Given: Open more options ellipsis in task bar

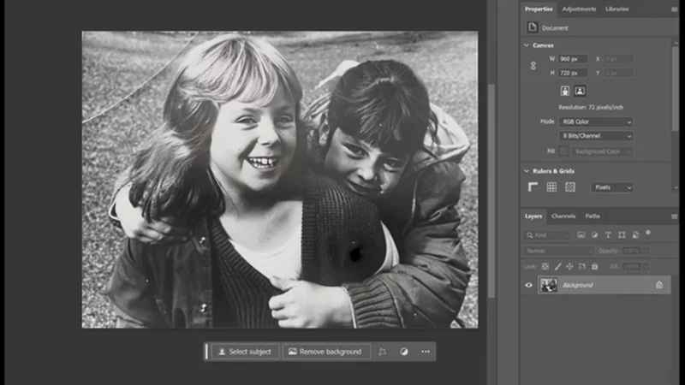Looking at the screenshot, I should pyautogui.click(x=425, y=352).
